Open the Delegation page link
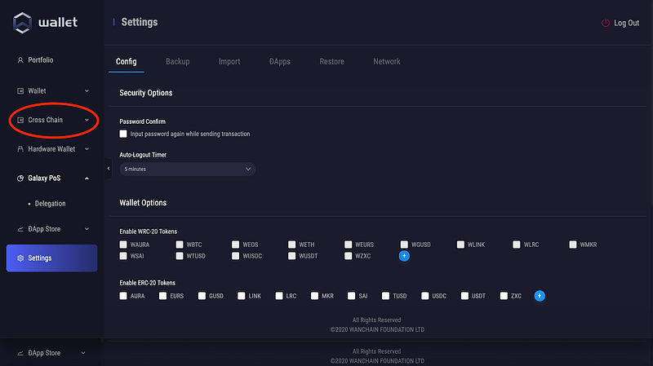Screen dimensions: 653x366 [x=50, y=204]
